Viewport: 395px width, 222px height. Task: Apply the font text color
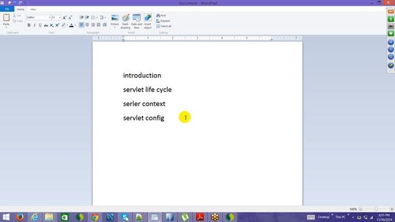72,25
